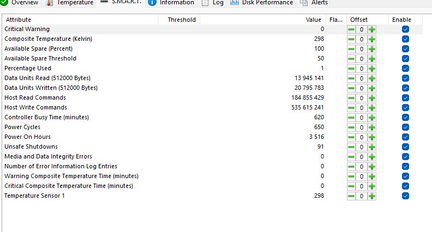Click the Offset column header
The height and width of the screenshot is (232, 432).
coord(368,20)
